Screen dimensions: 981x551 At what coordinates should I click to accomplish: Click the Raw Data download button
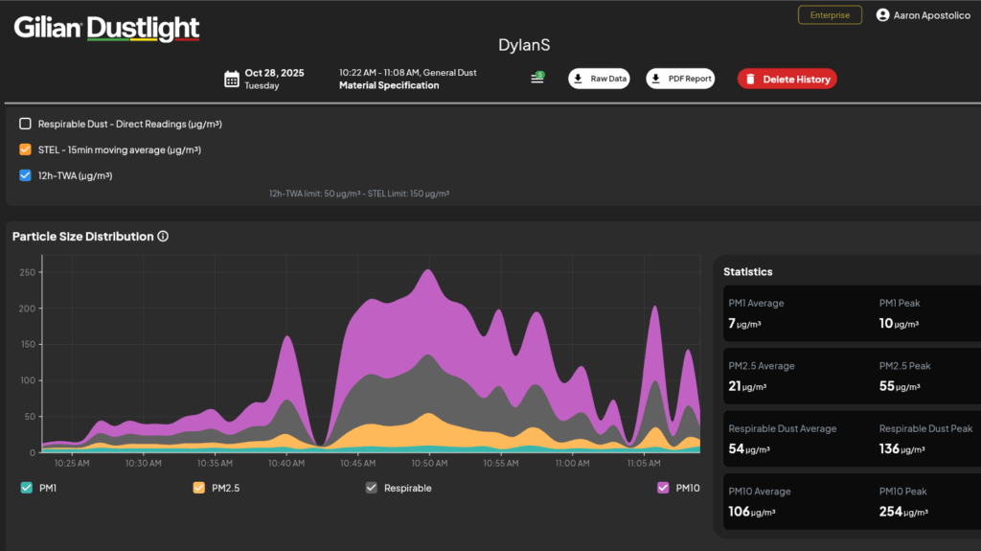599,79
